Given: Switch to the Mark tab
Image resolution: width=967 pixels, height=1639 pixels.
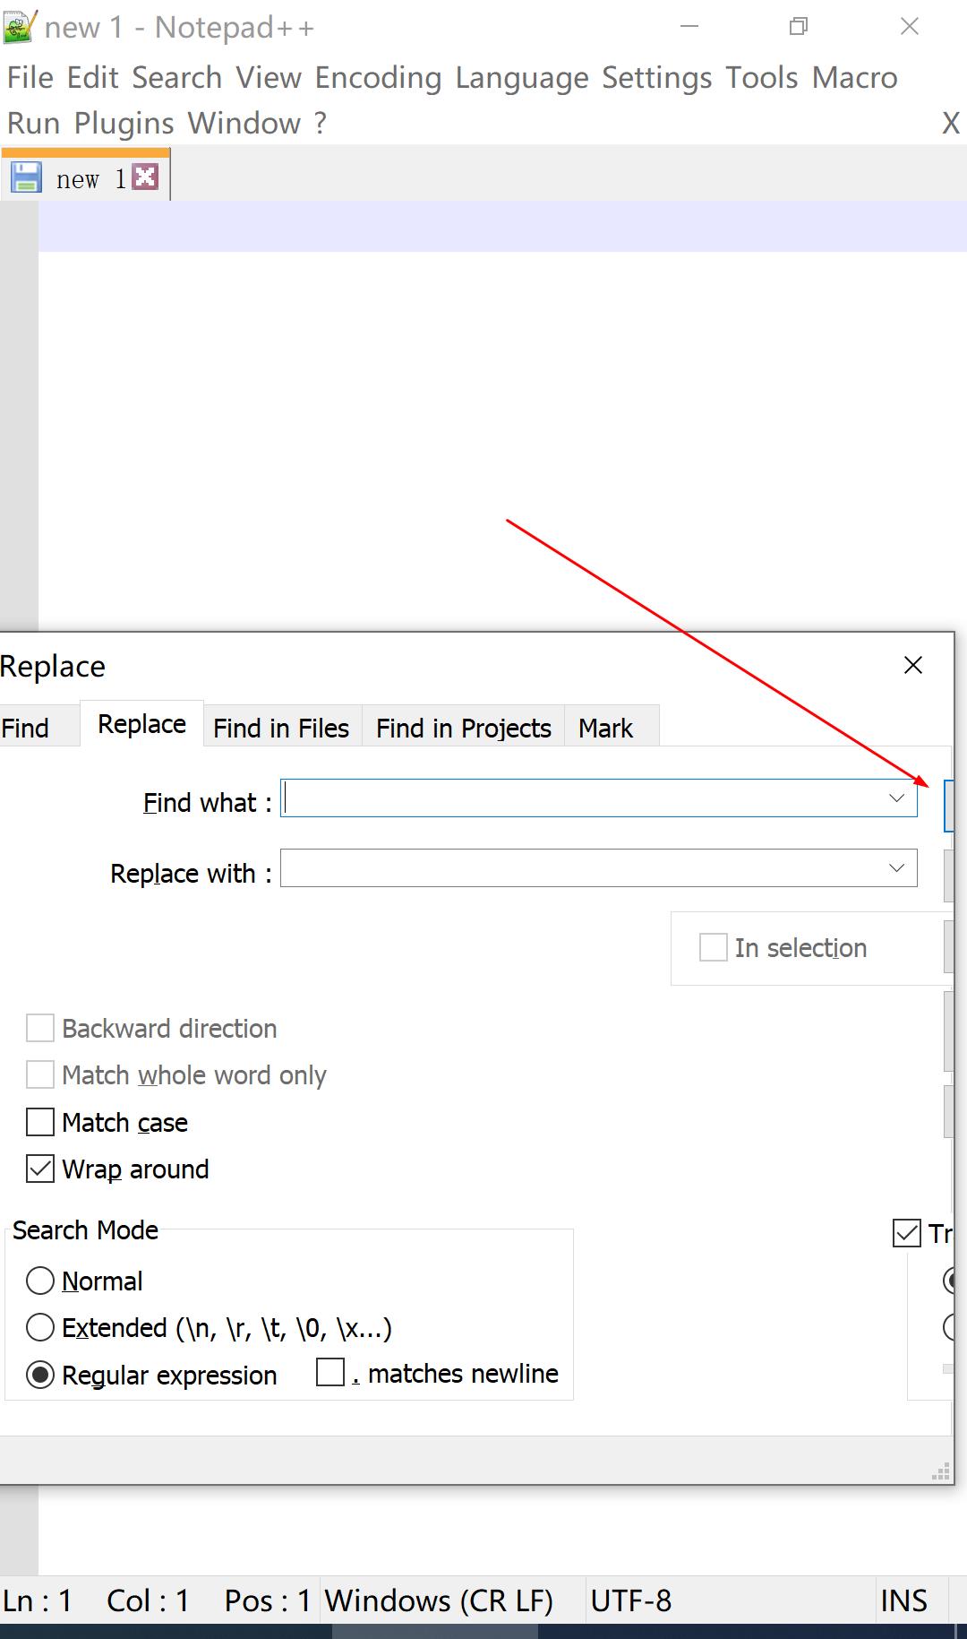Looking at the screenshot, I should pyautogui.click(x=607, y=727).
